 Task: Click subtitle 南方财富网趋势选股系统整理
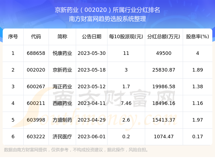(107, 19)
